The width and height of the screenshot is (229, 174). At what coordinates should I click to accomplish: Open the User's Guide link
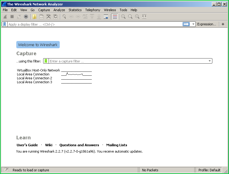click(27, 145)
